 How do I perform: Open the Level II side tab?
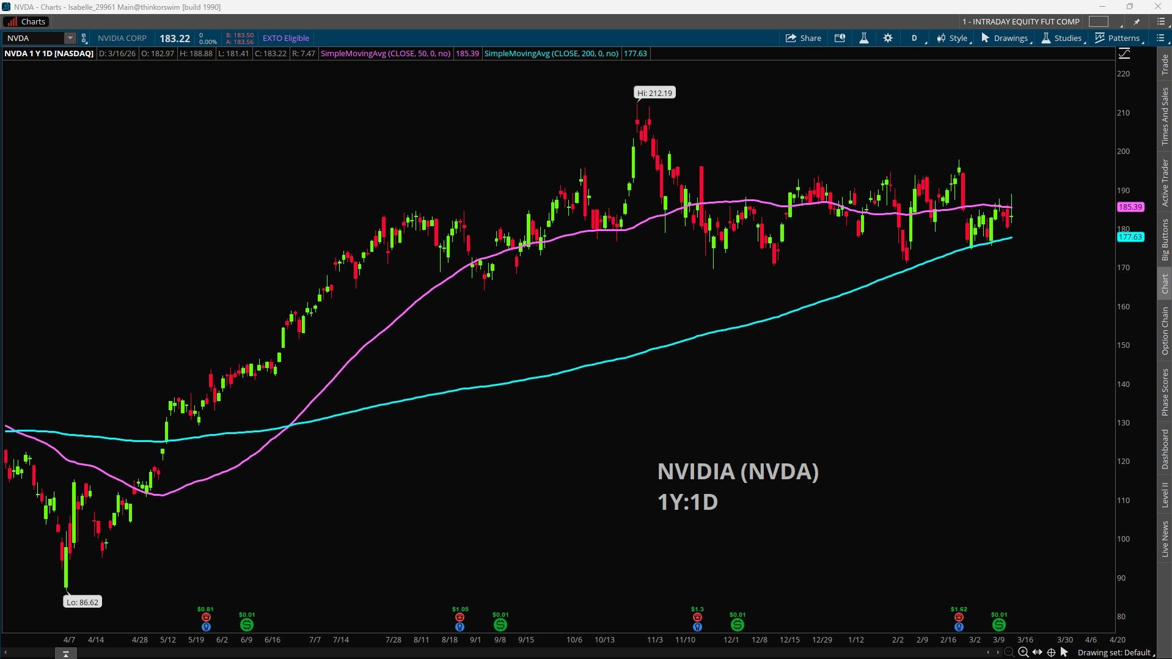pyautogui.click(x=1165, y=495)
